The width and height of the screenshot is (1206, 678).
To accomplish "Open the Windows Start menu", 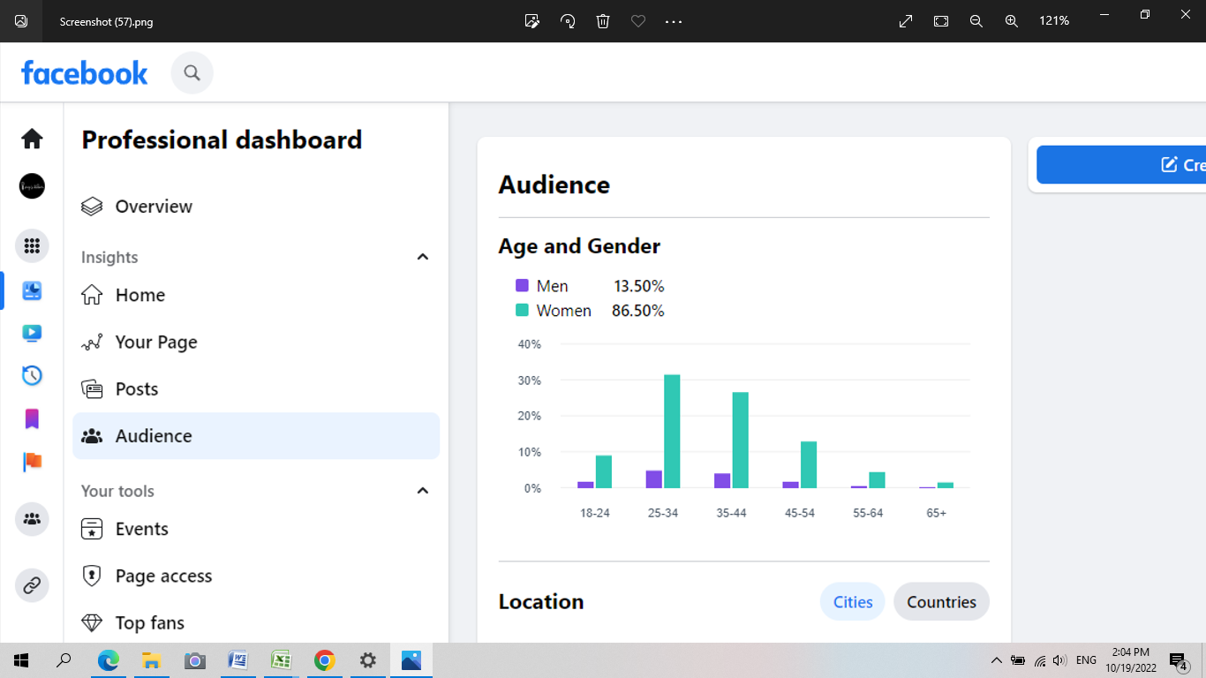I will coord(21,660).
